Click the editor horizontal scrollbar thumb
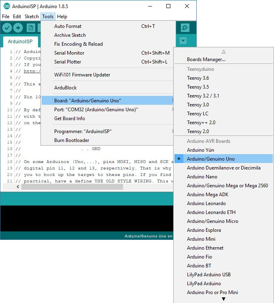 pos(72,186)
